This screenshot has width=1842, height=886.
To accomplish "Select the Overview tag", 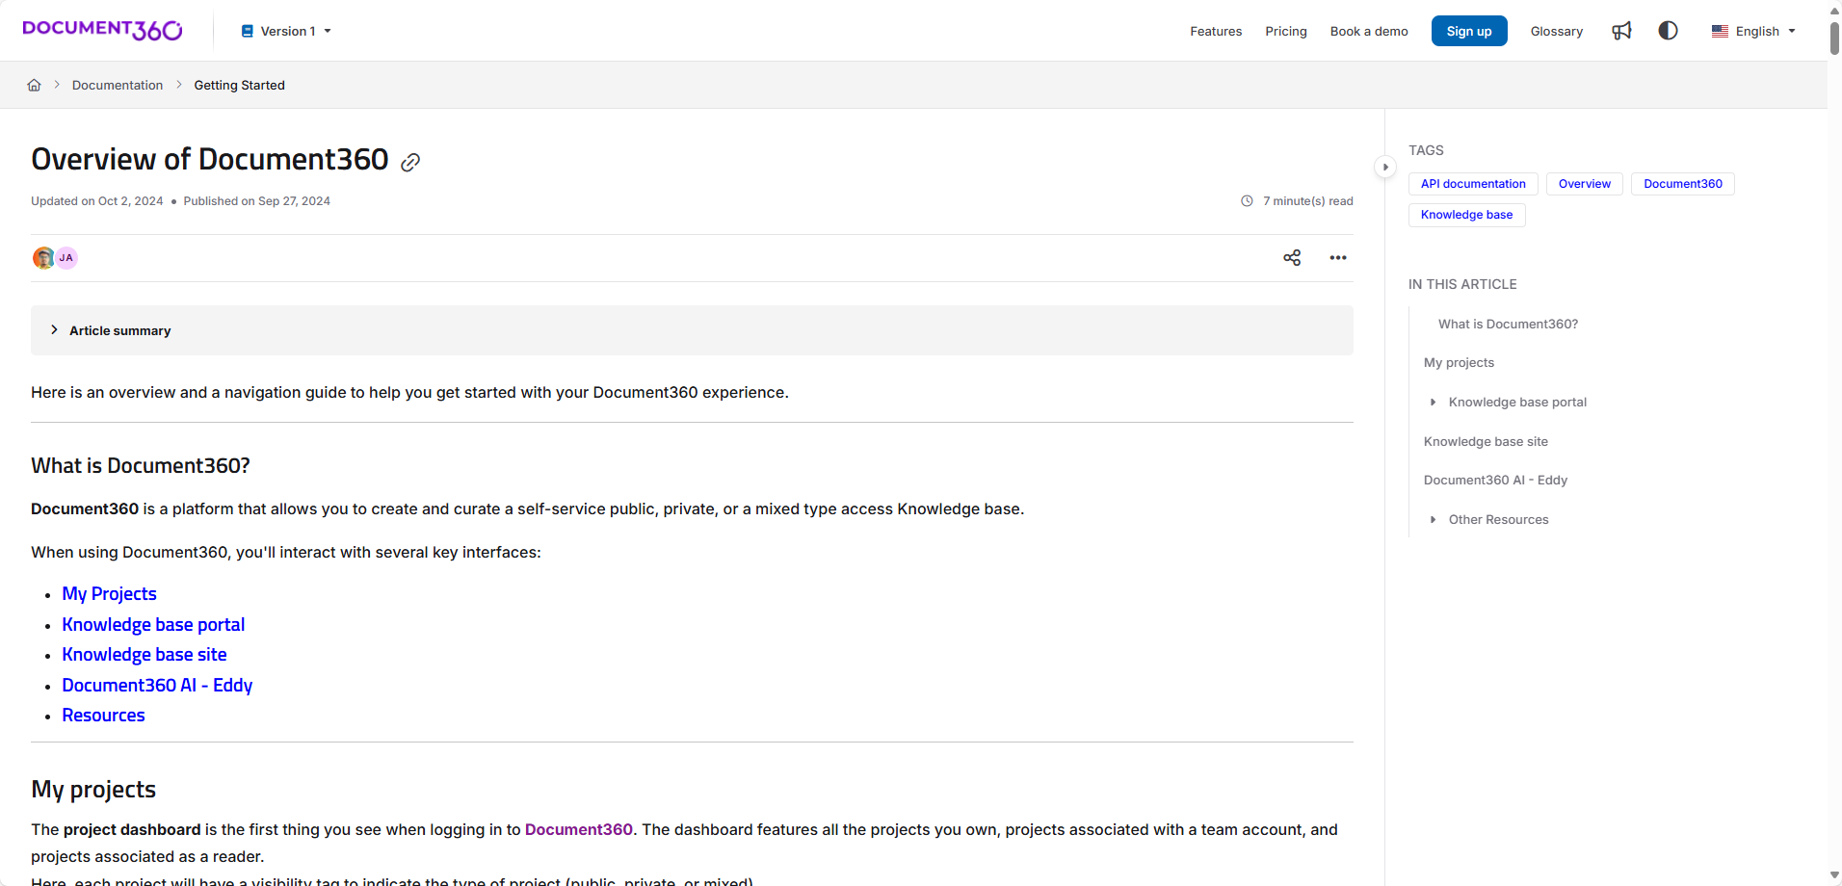I will [x=1585, y=184].
